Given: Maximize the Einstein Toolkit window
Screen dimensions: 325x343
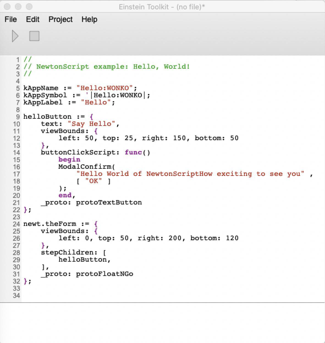Looking at the screenshot, I should tap(29, 7).
